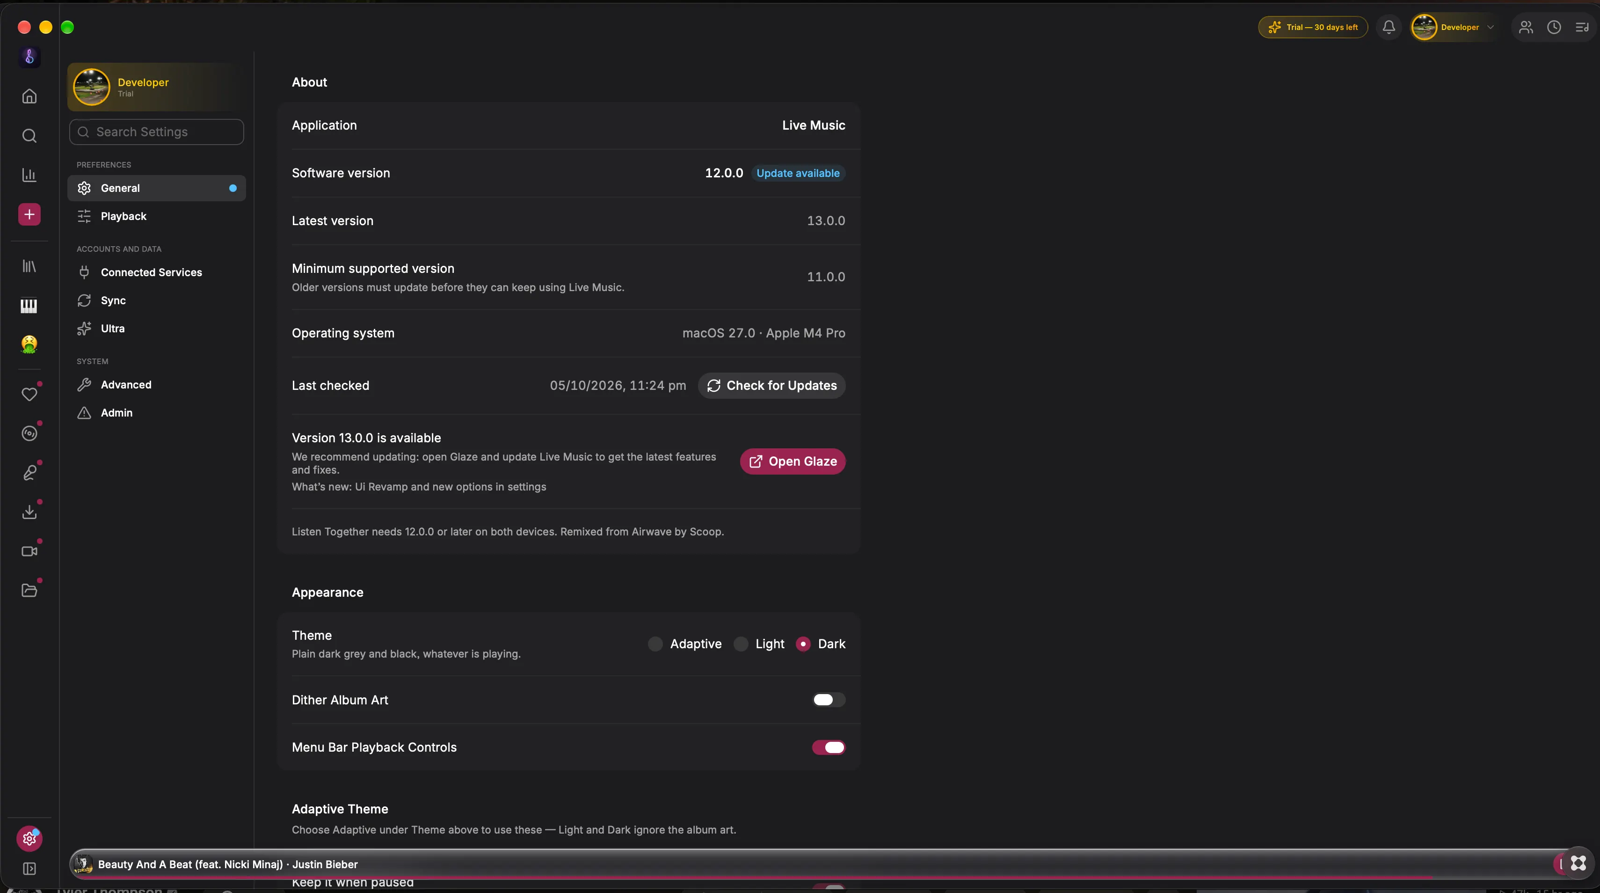
Task: Click the Update available badge
Action: pos(798,173)
